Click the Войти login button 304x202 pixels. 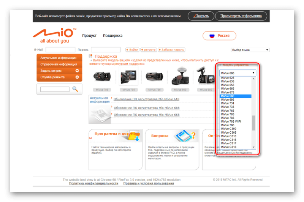coord(132,50)
